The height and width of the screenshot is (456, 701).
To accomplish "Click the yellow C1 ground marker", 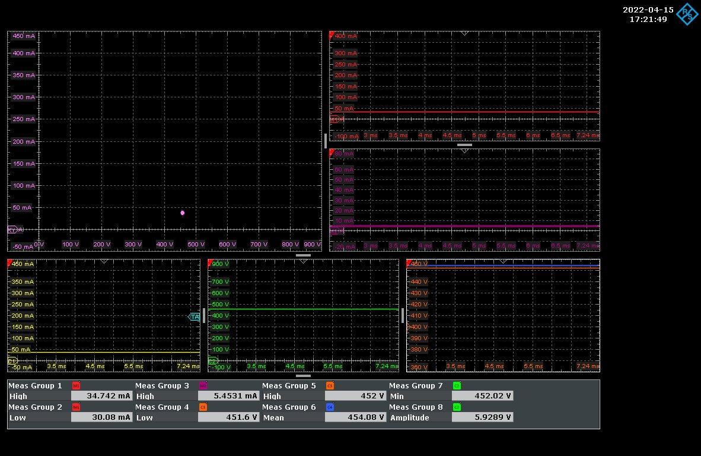I will (x=12, y=360).
